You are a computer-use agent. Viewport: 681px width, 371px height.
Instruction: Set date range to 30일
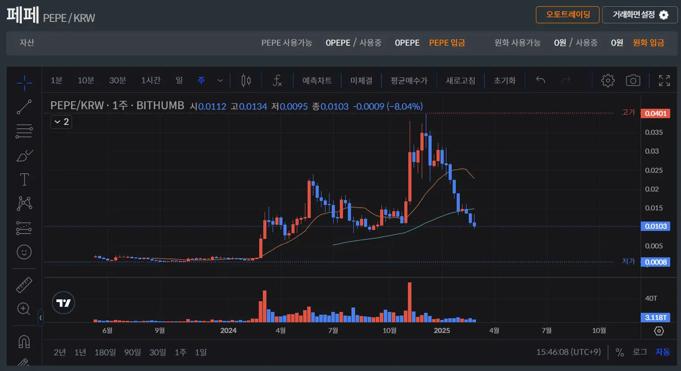(x=158, y=352)
